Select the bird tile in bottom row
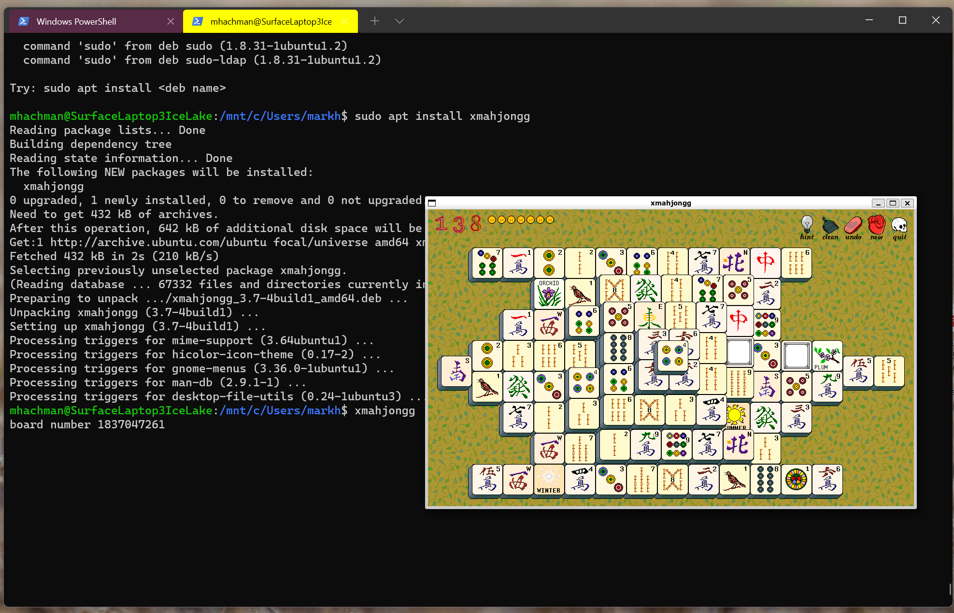Screen dimensions: 954x613 click(x=735, y=479)
